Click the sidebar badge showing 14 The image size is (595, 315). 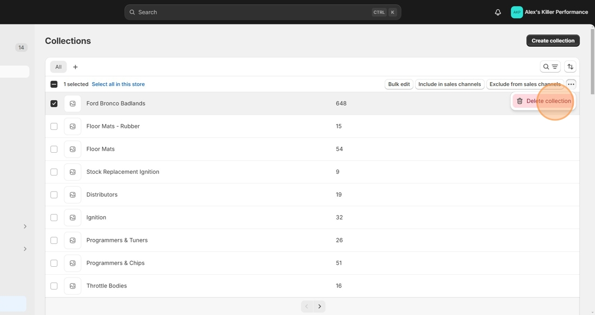tap(21, 47)
